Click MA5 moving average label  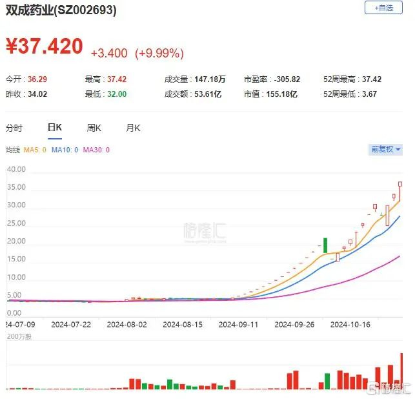click(35, 150)
